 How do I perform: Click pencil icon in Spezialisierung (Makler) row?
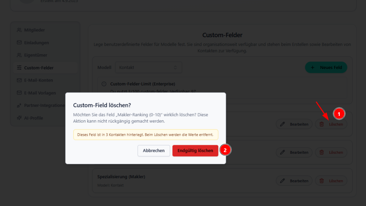tap(283, 181)
